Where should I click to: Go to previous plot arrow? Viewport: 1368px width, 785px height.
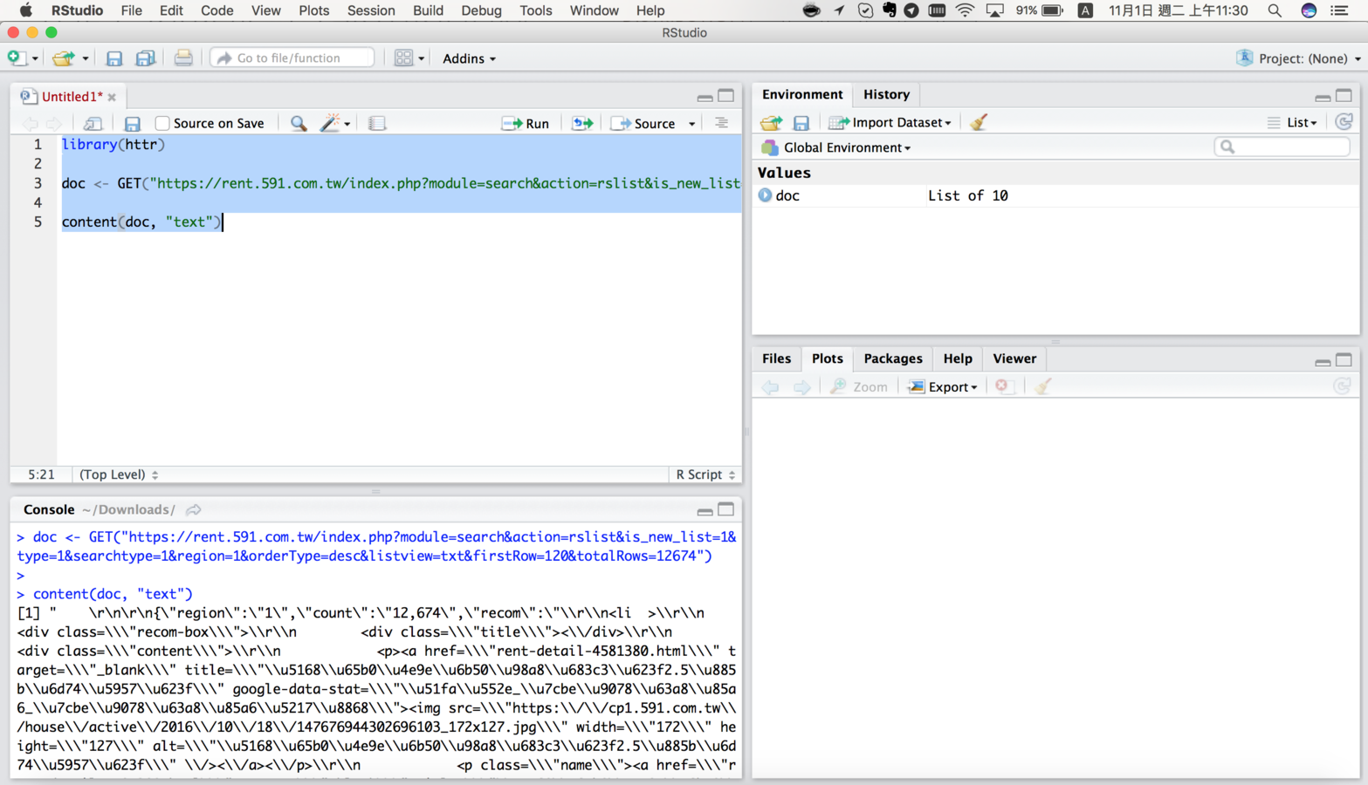pyautogui.click(x=770, y=386)
